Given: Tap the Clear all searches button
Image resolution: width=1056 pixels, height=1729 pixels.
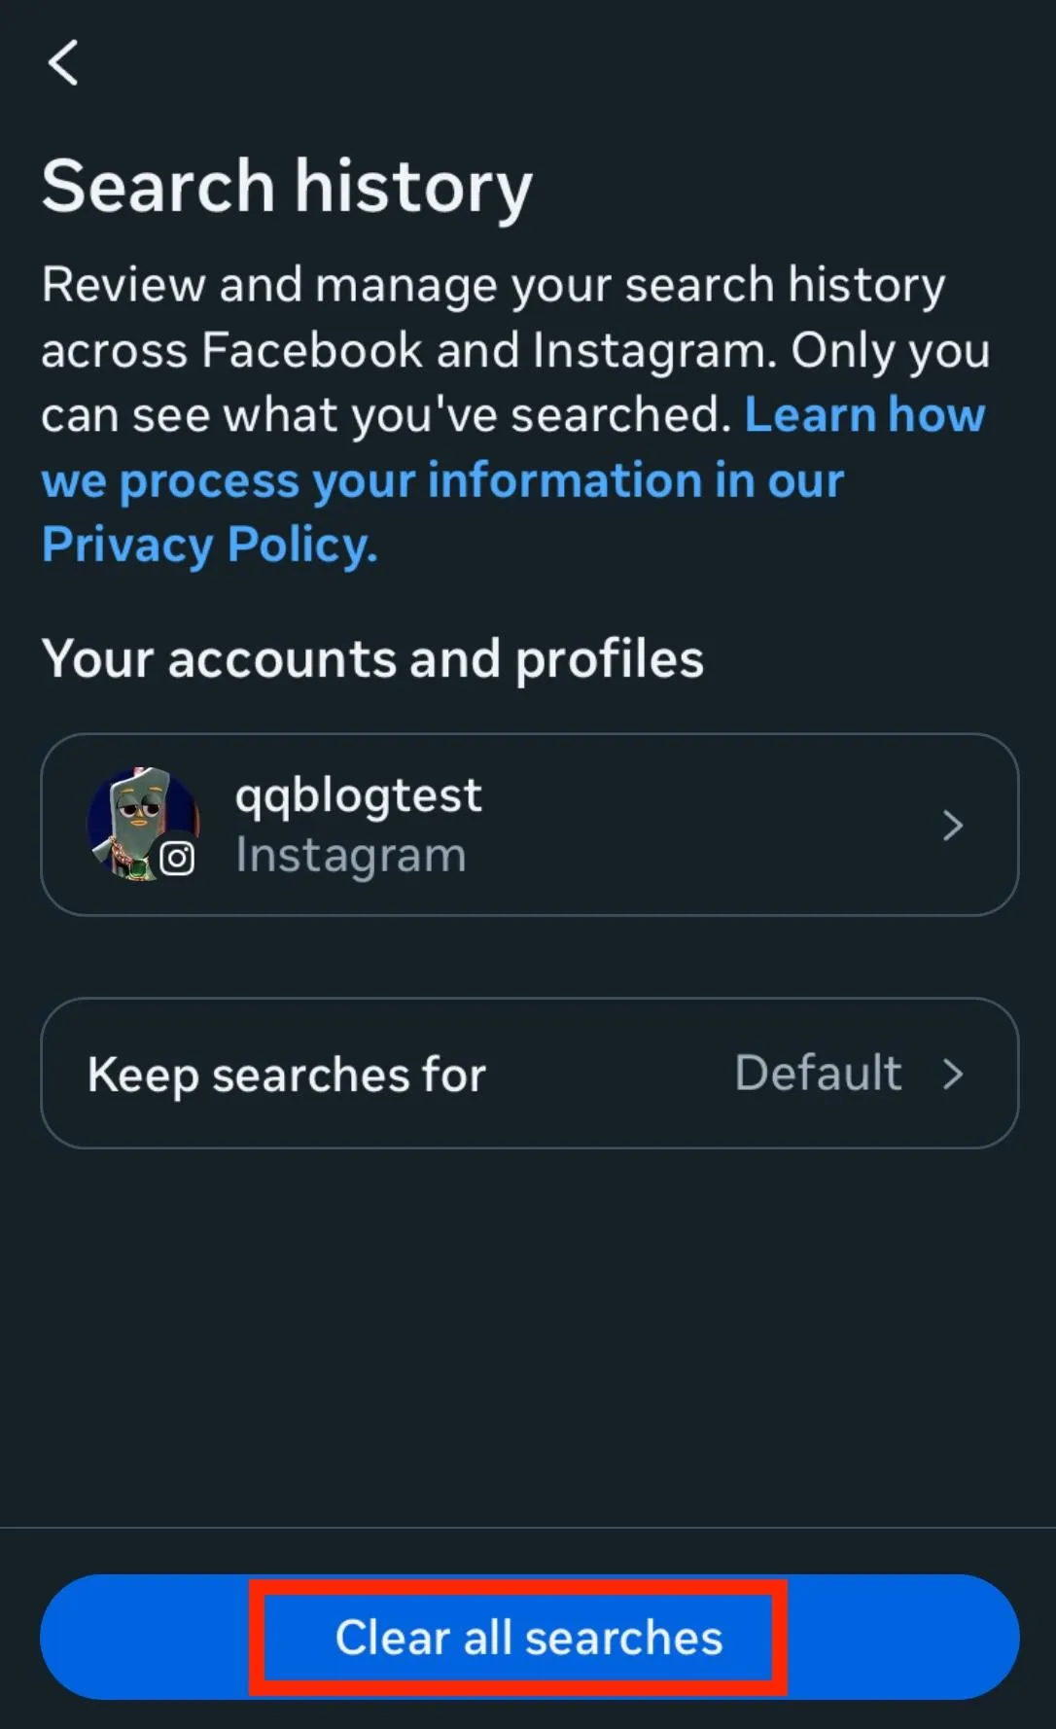Looking at the screenshot, I should click(x=529, y=1638).
